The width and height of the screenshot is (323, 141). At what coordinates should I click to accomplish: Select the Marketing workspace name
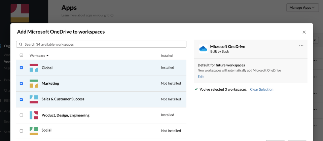pos(50,84)
